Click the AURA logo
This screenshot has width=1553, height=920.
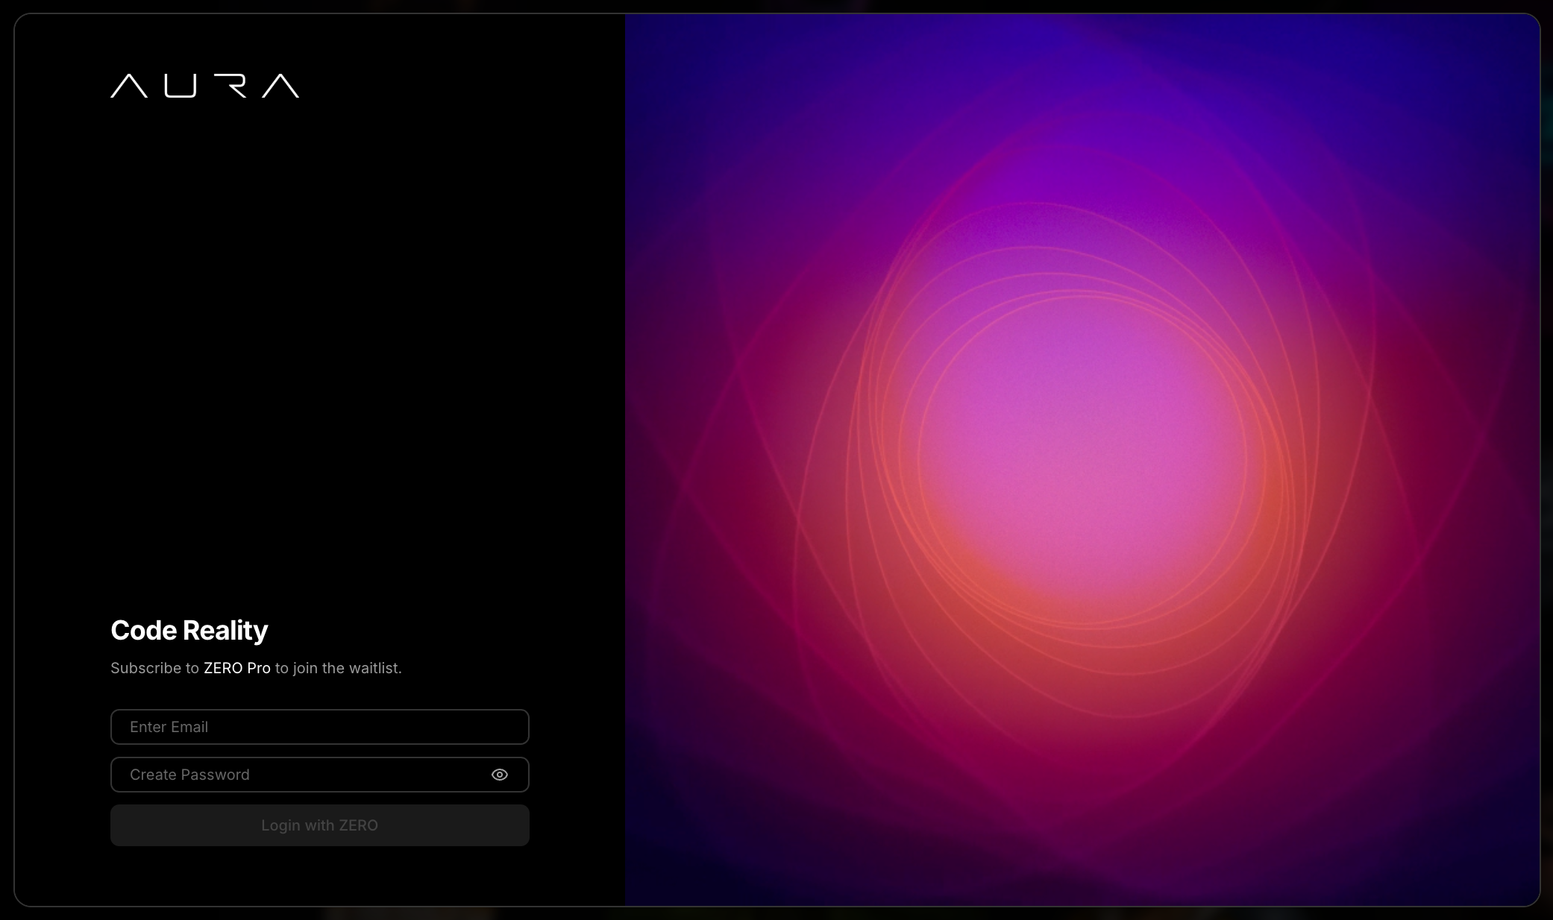click(x=204, y=86)
